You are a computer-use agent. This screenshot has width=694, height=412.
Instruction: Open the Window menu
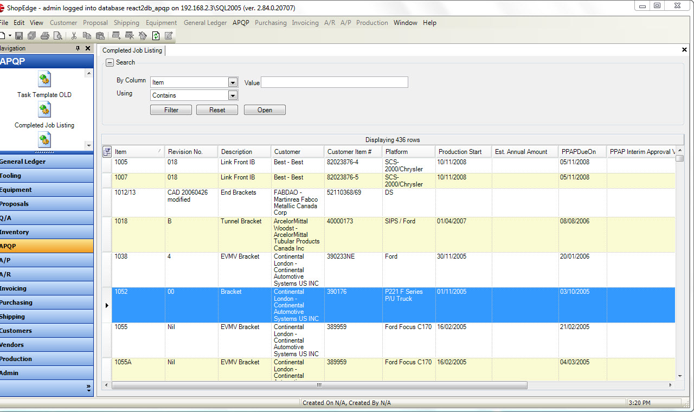tap(406, 23)
